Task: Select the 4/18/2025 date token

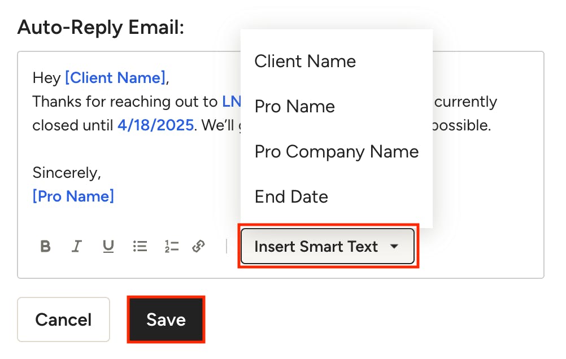Action: pos(155,125)
